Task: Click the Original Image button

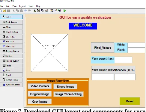Action: point(40,94)
